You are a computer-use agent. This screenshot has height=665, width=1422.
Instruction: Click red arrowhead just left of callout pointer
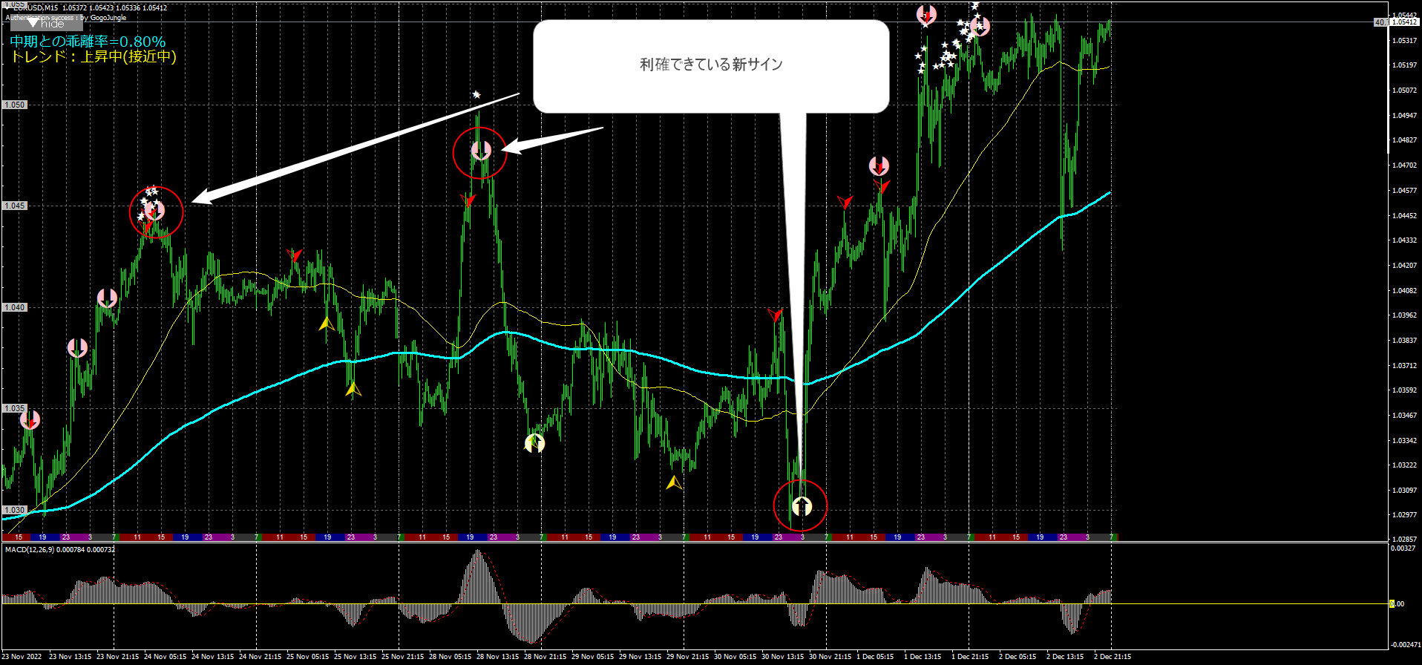click(775, 315)
